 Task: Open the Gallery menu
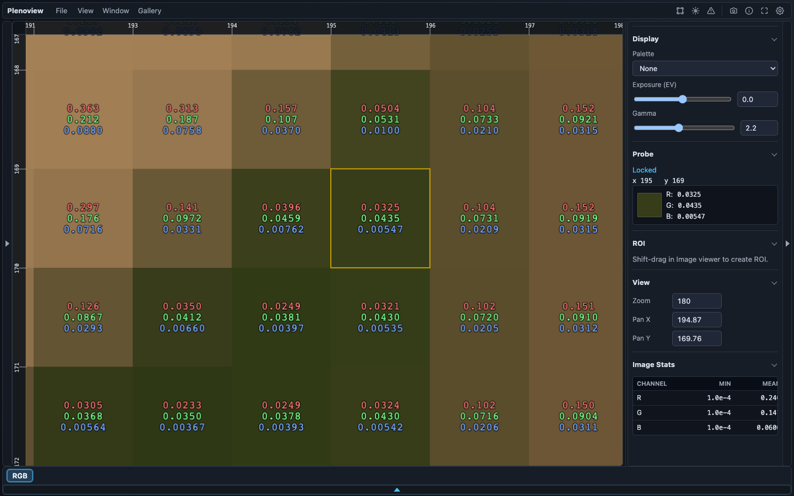point(149,10)
